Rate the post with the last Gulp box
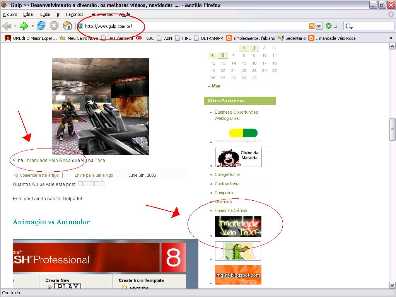Image resolution: width=396 pixels, height=297 pixels. click(x=102, y=184)
